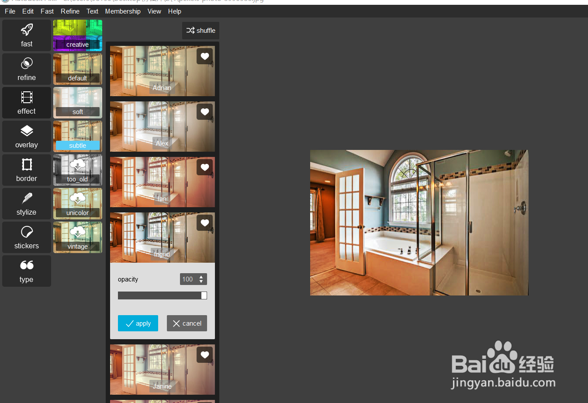This screenshot has height=403, width=588.
Task: Open the stickers tool
Action: [27, 237]
